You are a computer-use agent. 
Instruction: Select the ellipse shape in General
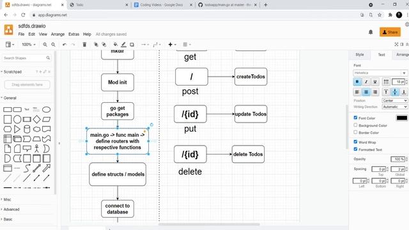coord(47,109)
